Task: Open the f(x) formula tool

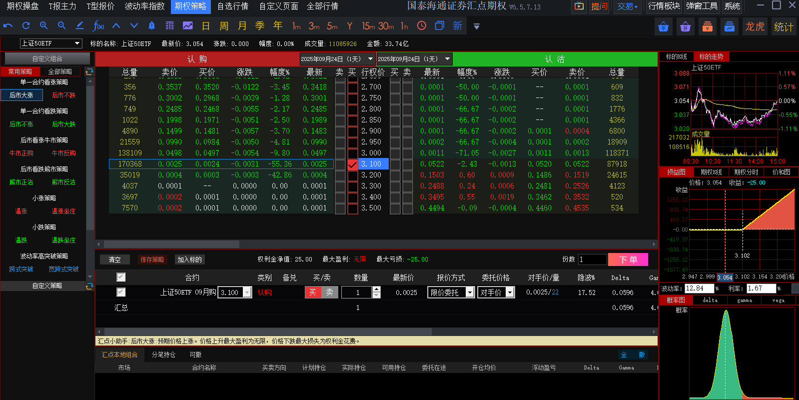Action: 98,25
